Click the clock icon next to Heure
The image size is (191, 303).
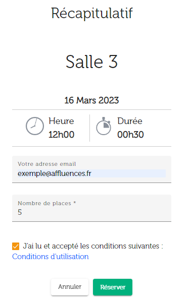(x=35, y=126)
